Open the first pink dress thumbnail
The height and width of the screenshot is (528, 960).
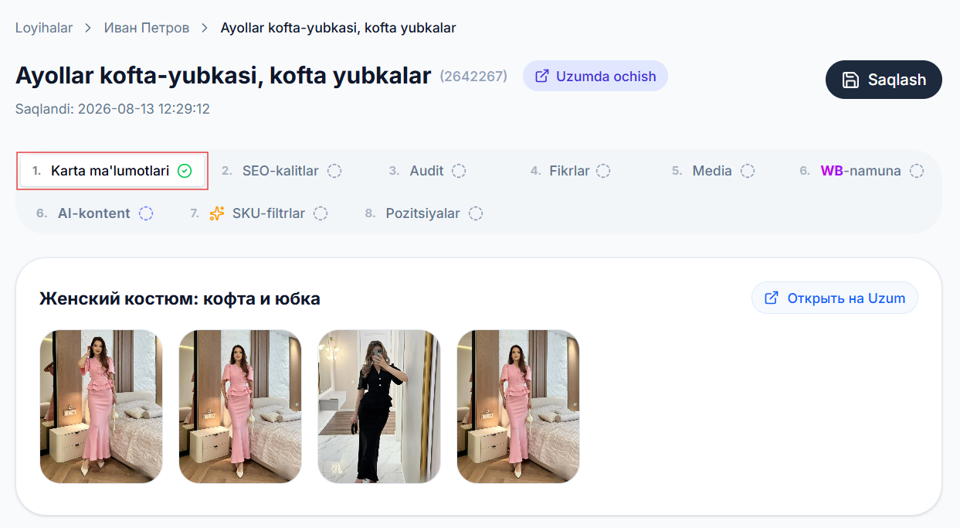pos(101,407)
